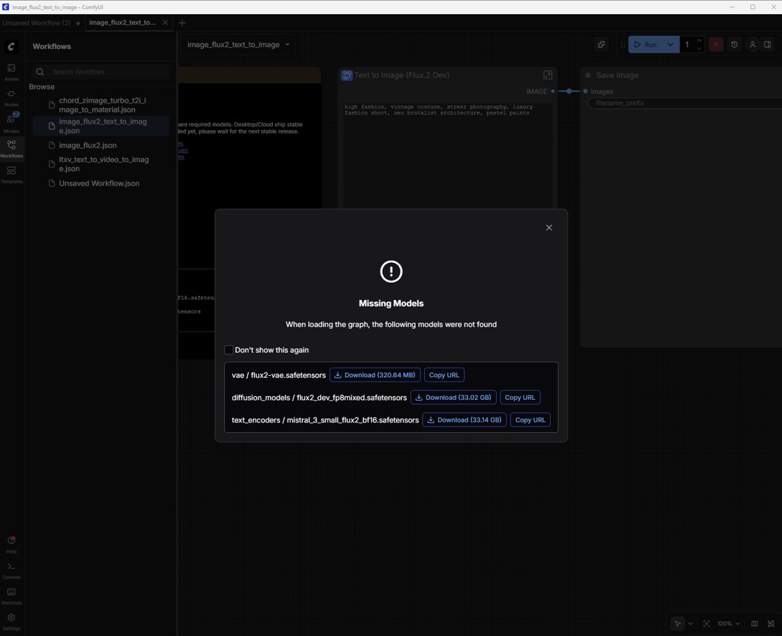The image size is (782, 636).
Task: Increase the batch count stepper value
Action: (699, 41)
